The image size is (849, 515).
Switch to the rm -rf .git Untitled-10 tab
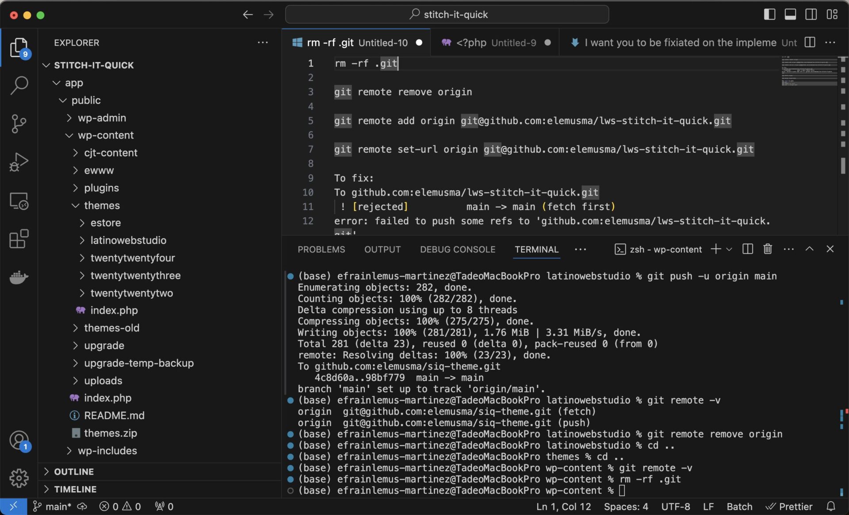(356, 42)
